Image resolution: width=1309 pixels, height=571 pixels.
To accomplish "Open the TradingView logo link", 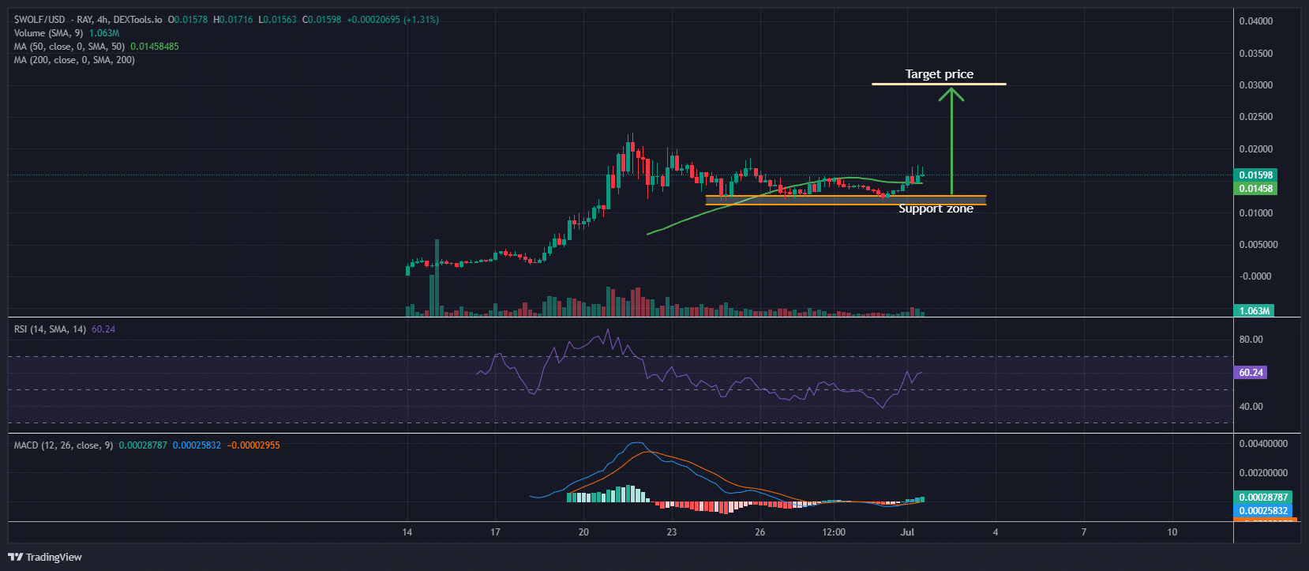I will pyautogui.click(x=45, y=557).
